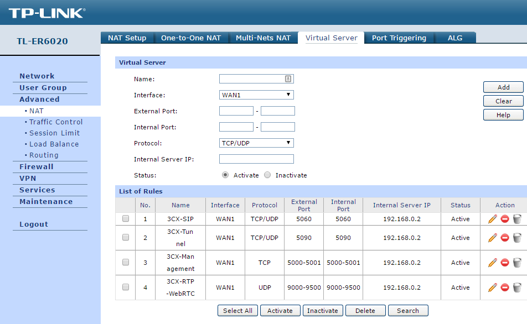Disable the 3CX-Tunnel rule via red icon
The width and height of the screenshot is (527, 324).
(505, 238)
